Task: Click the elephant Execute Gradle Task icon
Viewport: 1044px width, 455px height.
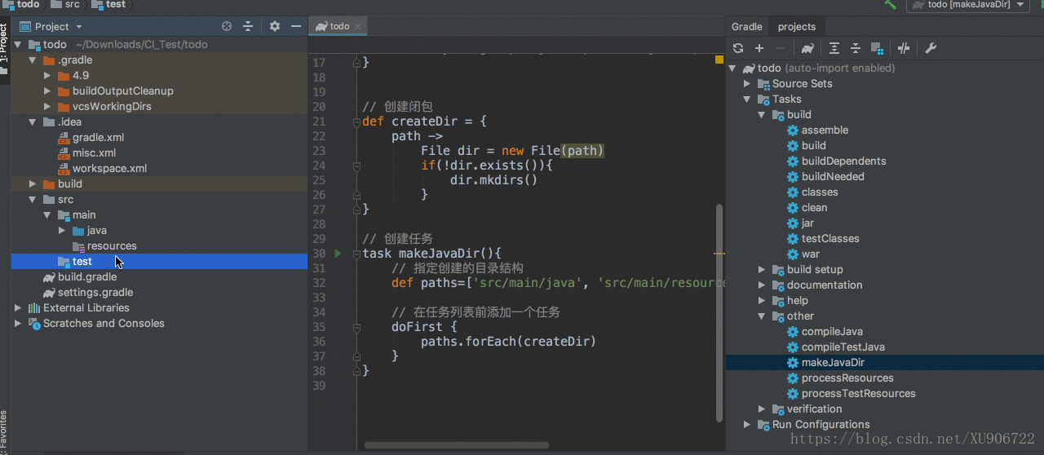Action: 807,48
